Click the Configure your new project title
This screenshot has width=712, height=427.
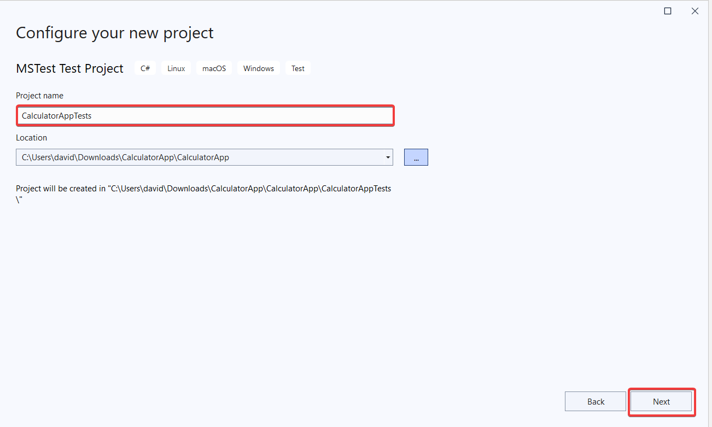(114, 33)
